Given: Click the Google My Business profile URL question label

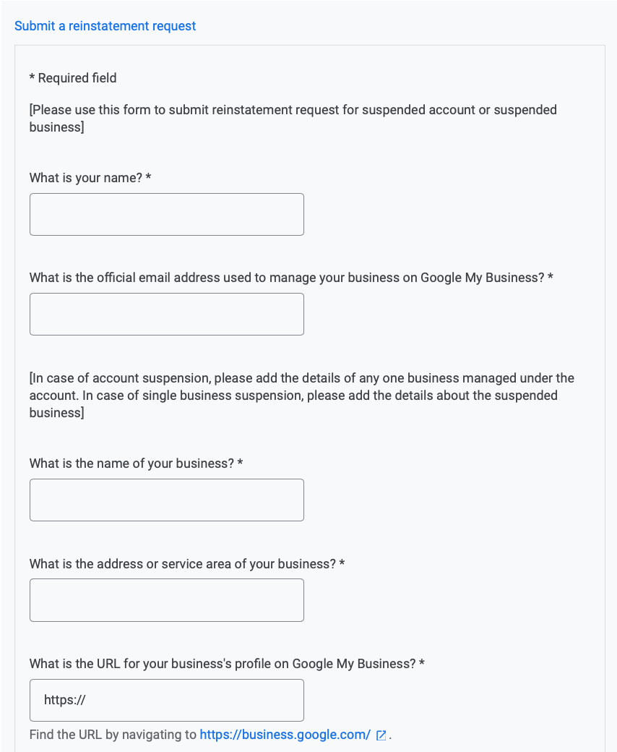Looking at the screenshot, I should point(223,663).
